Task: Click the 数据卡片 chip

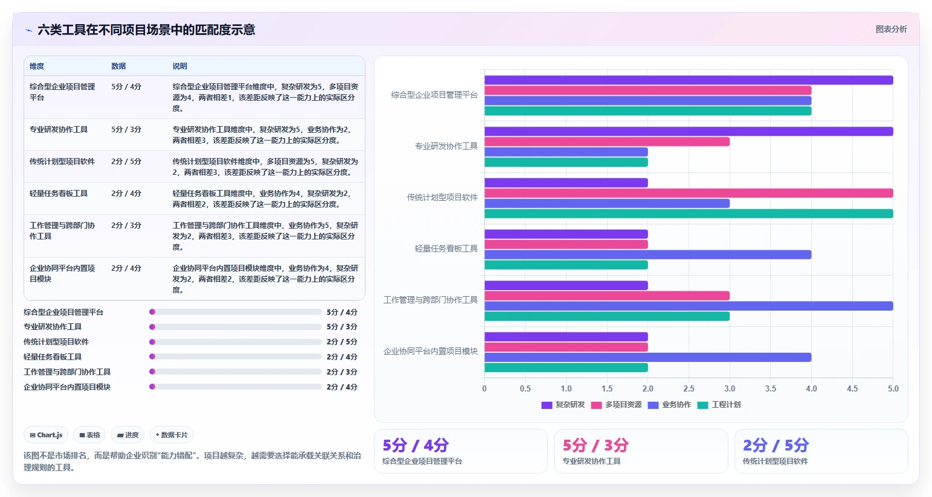Action: pyautogui.click(x=172, y=435)
